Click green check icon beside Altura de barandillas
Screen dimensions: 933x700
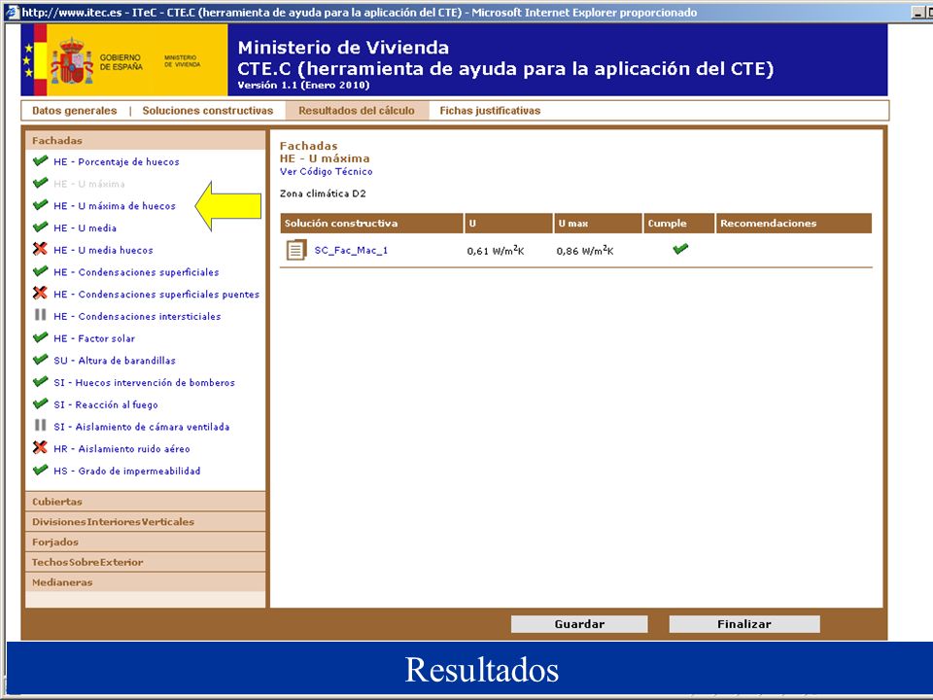pos(41,360)
